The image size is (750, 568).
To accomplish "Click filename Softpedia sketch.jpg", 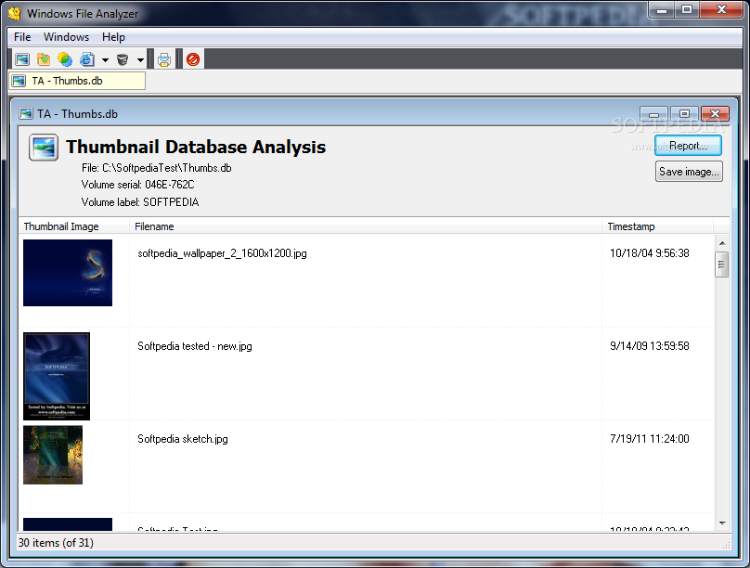I will pyautogui.click(x=183, y=439).
